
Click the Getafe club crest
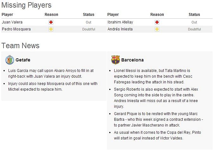(10, 60)
